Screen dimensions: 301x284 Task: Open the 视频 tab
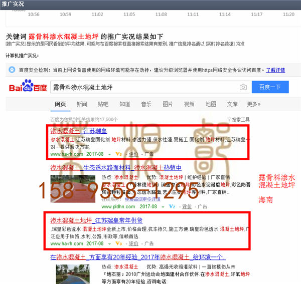coord(189,104)
